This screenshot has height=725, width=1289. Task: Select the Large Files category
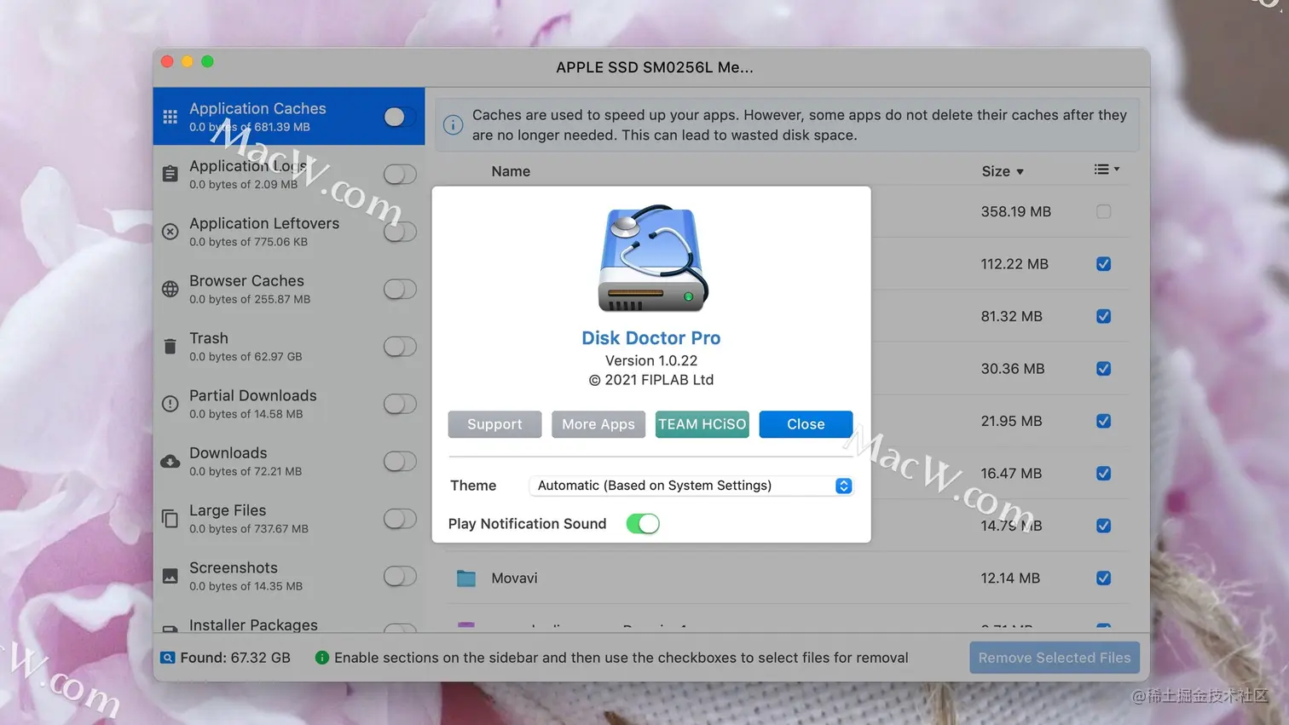click(289, 519)
